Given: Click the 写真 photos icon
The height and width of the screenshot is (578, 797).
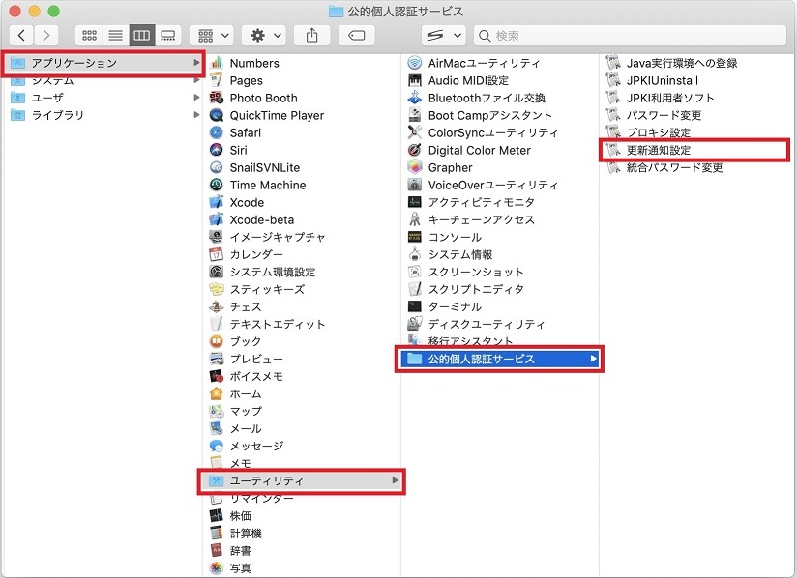Looking at the screenshot, I should pos(216,567).
